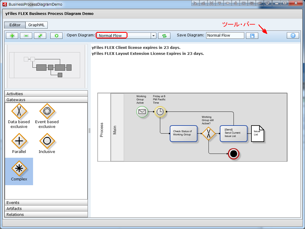
Task: Click the Process pool label
Action: point(102,130)
